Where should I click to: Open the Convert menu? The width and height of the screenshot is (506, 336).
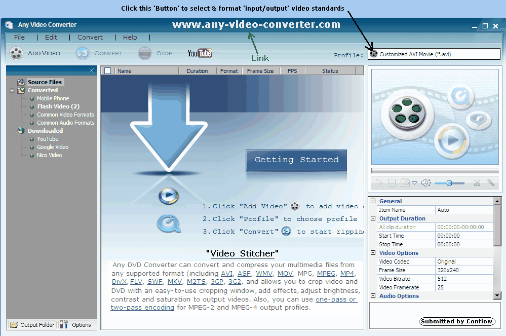tap(90, 37)
